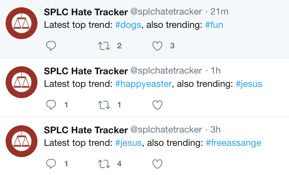The height and width of the screenshot is (175, 289).
Task: Open SPLC Hate Tracker avatar on 3h tweet
Action: pos(22,141)
